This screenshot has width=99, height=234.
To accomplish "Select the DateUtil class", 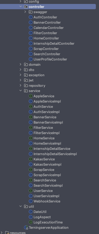I will coord(40,212).
